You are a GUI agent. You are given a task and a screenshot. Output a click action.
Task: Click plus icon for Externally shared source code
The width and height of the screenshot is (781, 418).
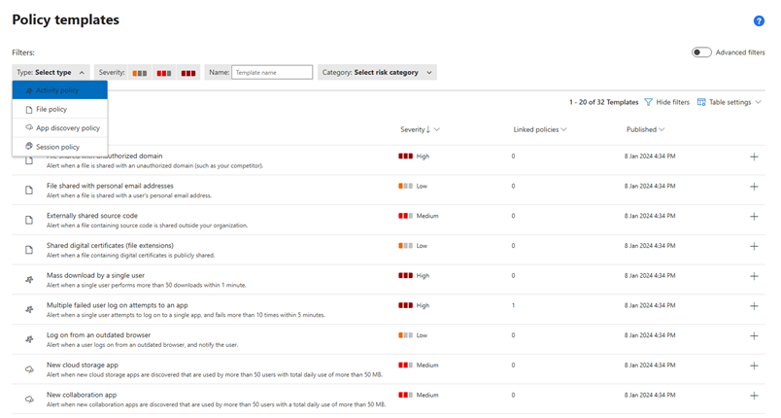coord(754,217)
